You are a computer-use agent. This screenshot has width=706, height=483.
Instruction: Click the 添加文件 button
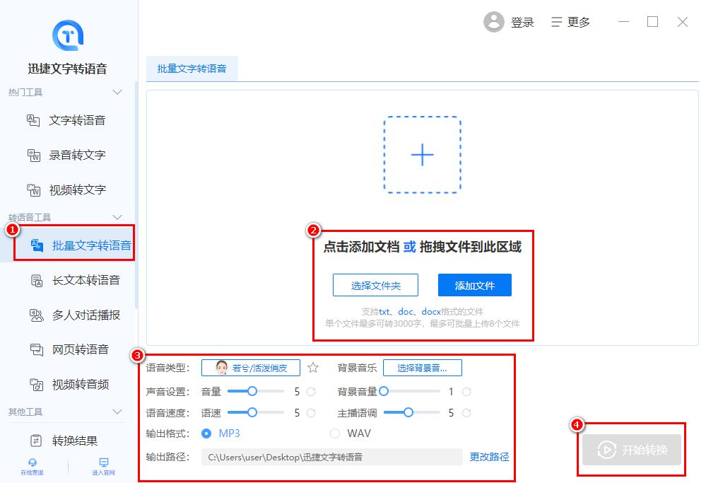coord(475,285)
